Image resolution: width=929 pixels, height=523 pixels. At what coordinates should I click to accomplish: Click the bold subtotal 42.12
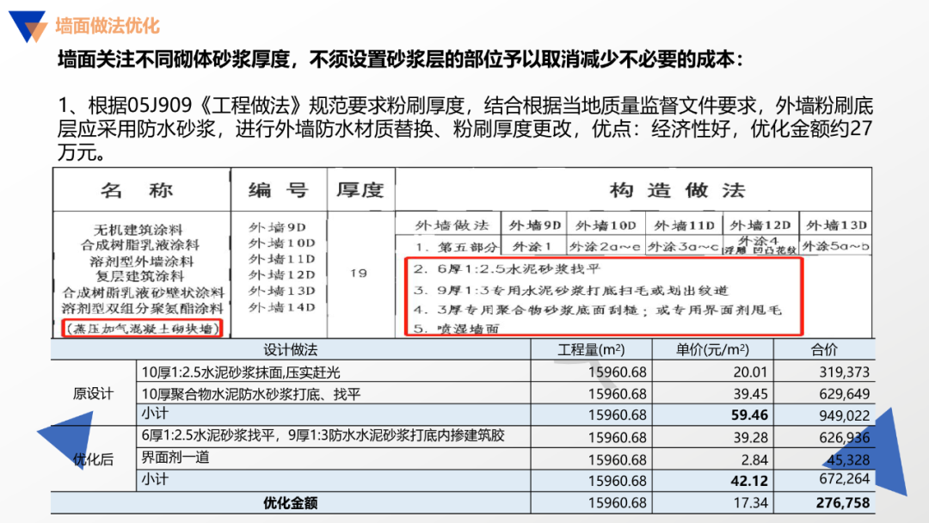(x=749, y=481)
